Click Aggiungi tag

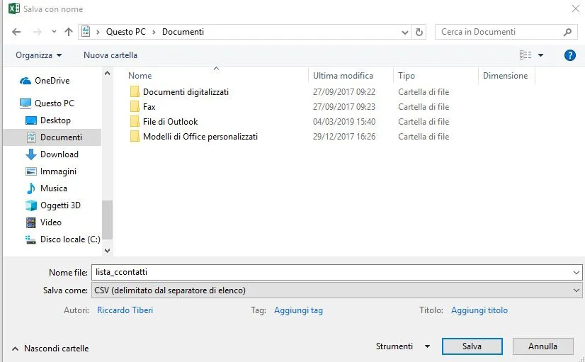coord(298,310)
